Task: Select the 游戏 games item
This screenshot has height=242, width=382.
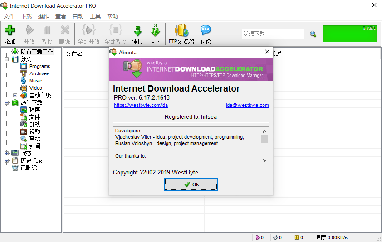Action: (x=34, y=125)
